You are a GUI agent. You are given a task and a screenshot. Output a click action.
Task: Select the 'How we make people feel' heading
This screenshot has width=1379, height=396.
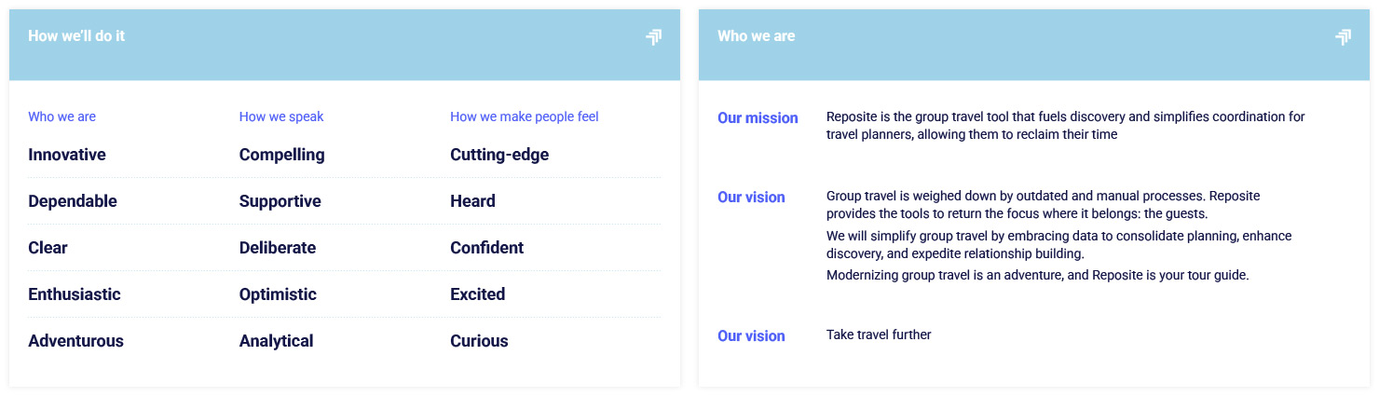pyautogui.click(x=524, y=116)
